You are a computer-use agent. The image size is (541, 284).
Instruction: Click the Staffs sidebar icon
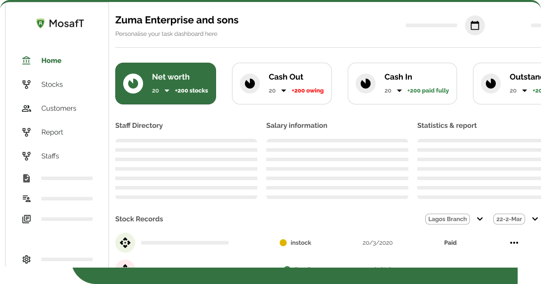26,156
